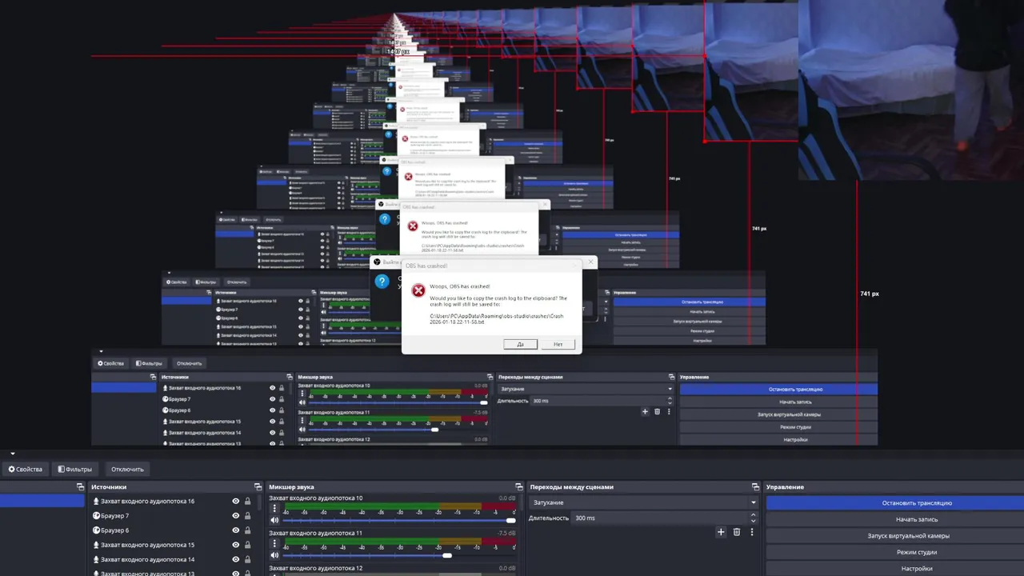Screen dimensions: 1024x576
Task: Remove the transition with the trash icon, main window
Action: [737, 532]
